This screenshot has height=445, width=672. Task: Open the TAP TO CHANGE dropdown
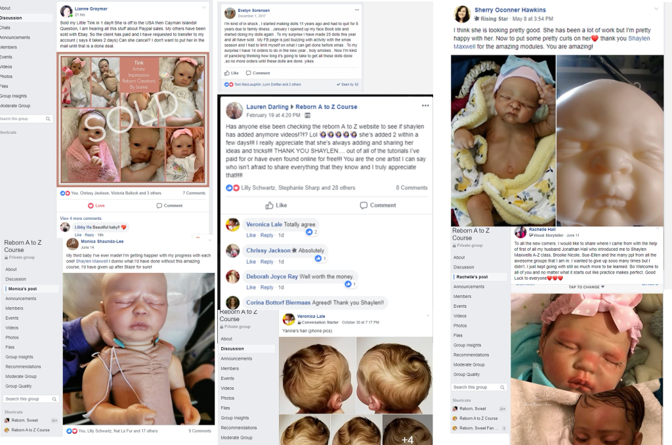pos(586,287)
